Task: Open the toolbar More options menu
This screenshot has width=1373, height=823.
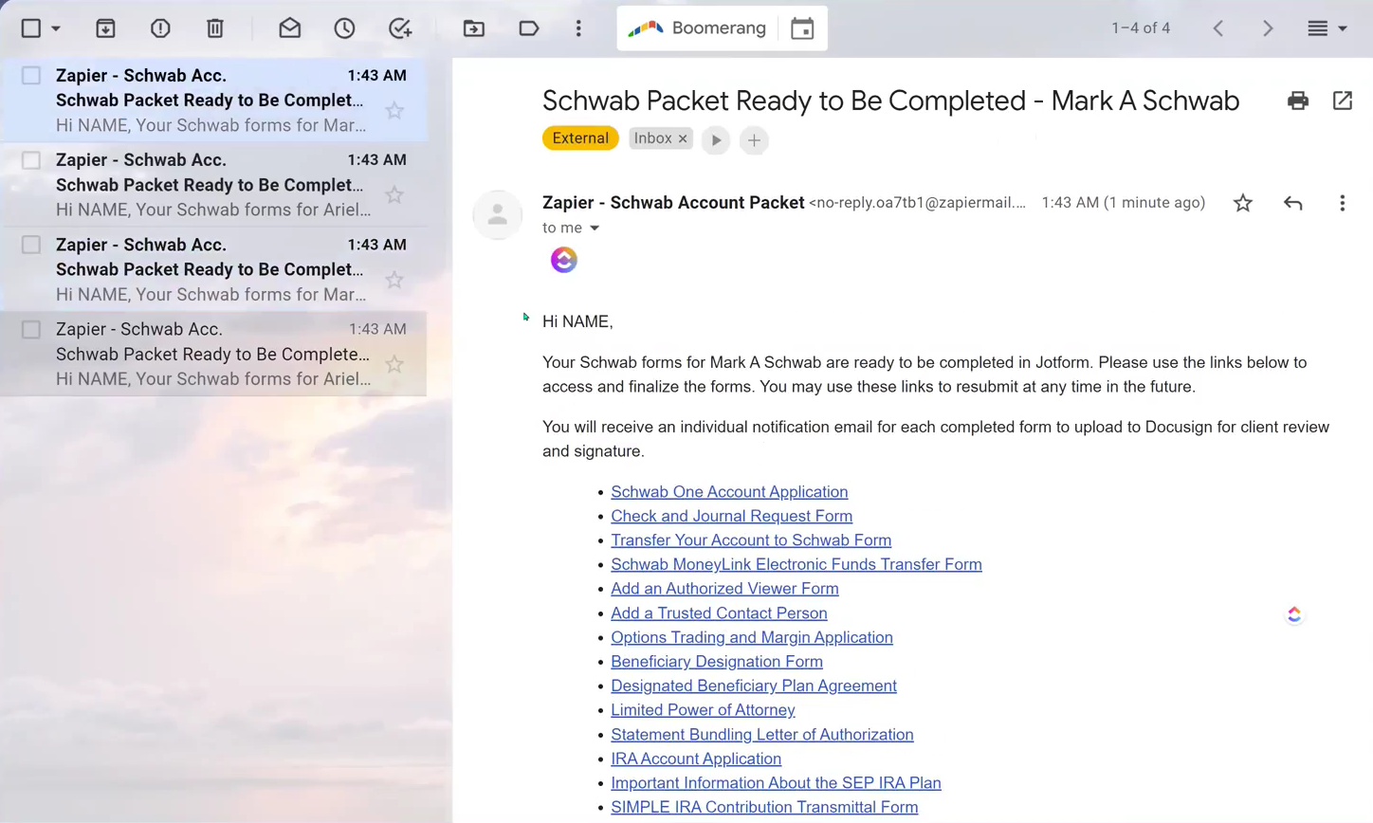Action: point(578,28)
